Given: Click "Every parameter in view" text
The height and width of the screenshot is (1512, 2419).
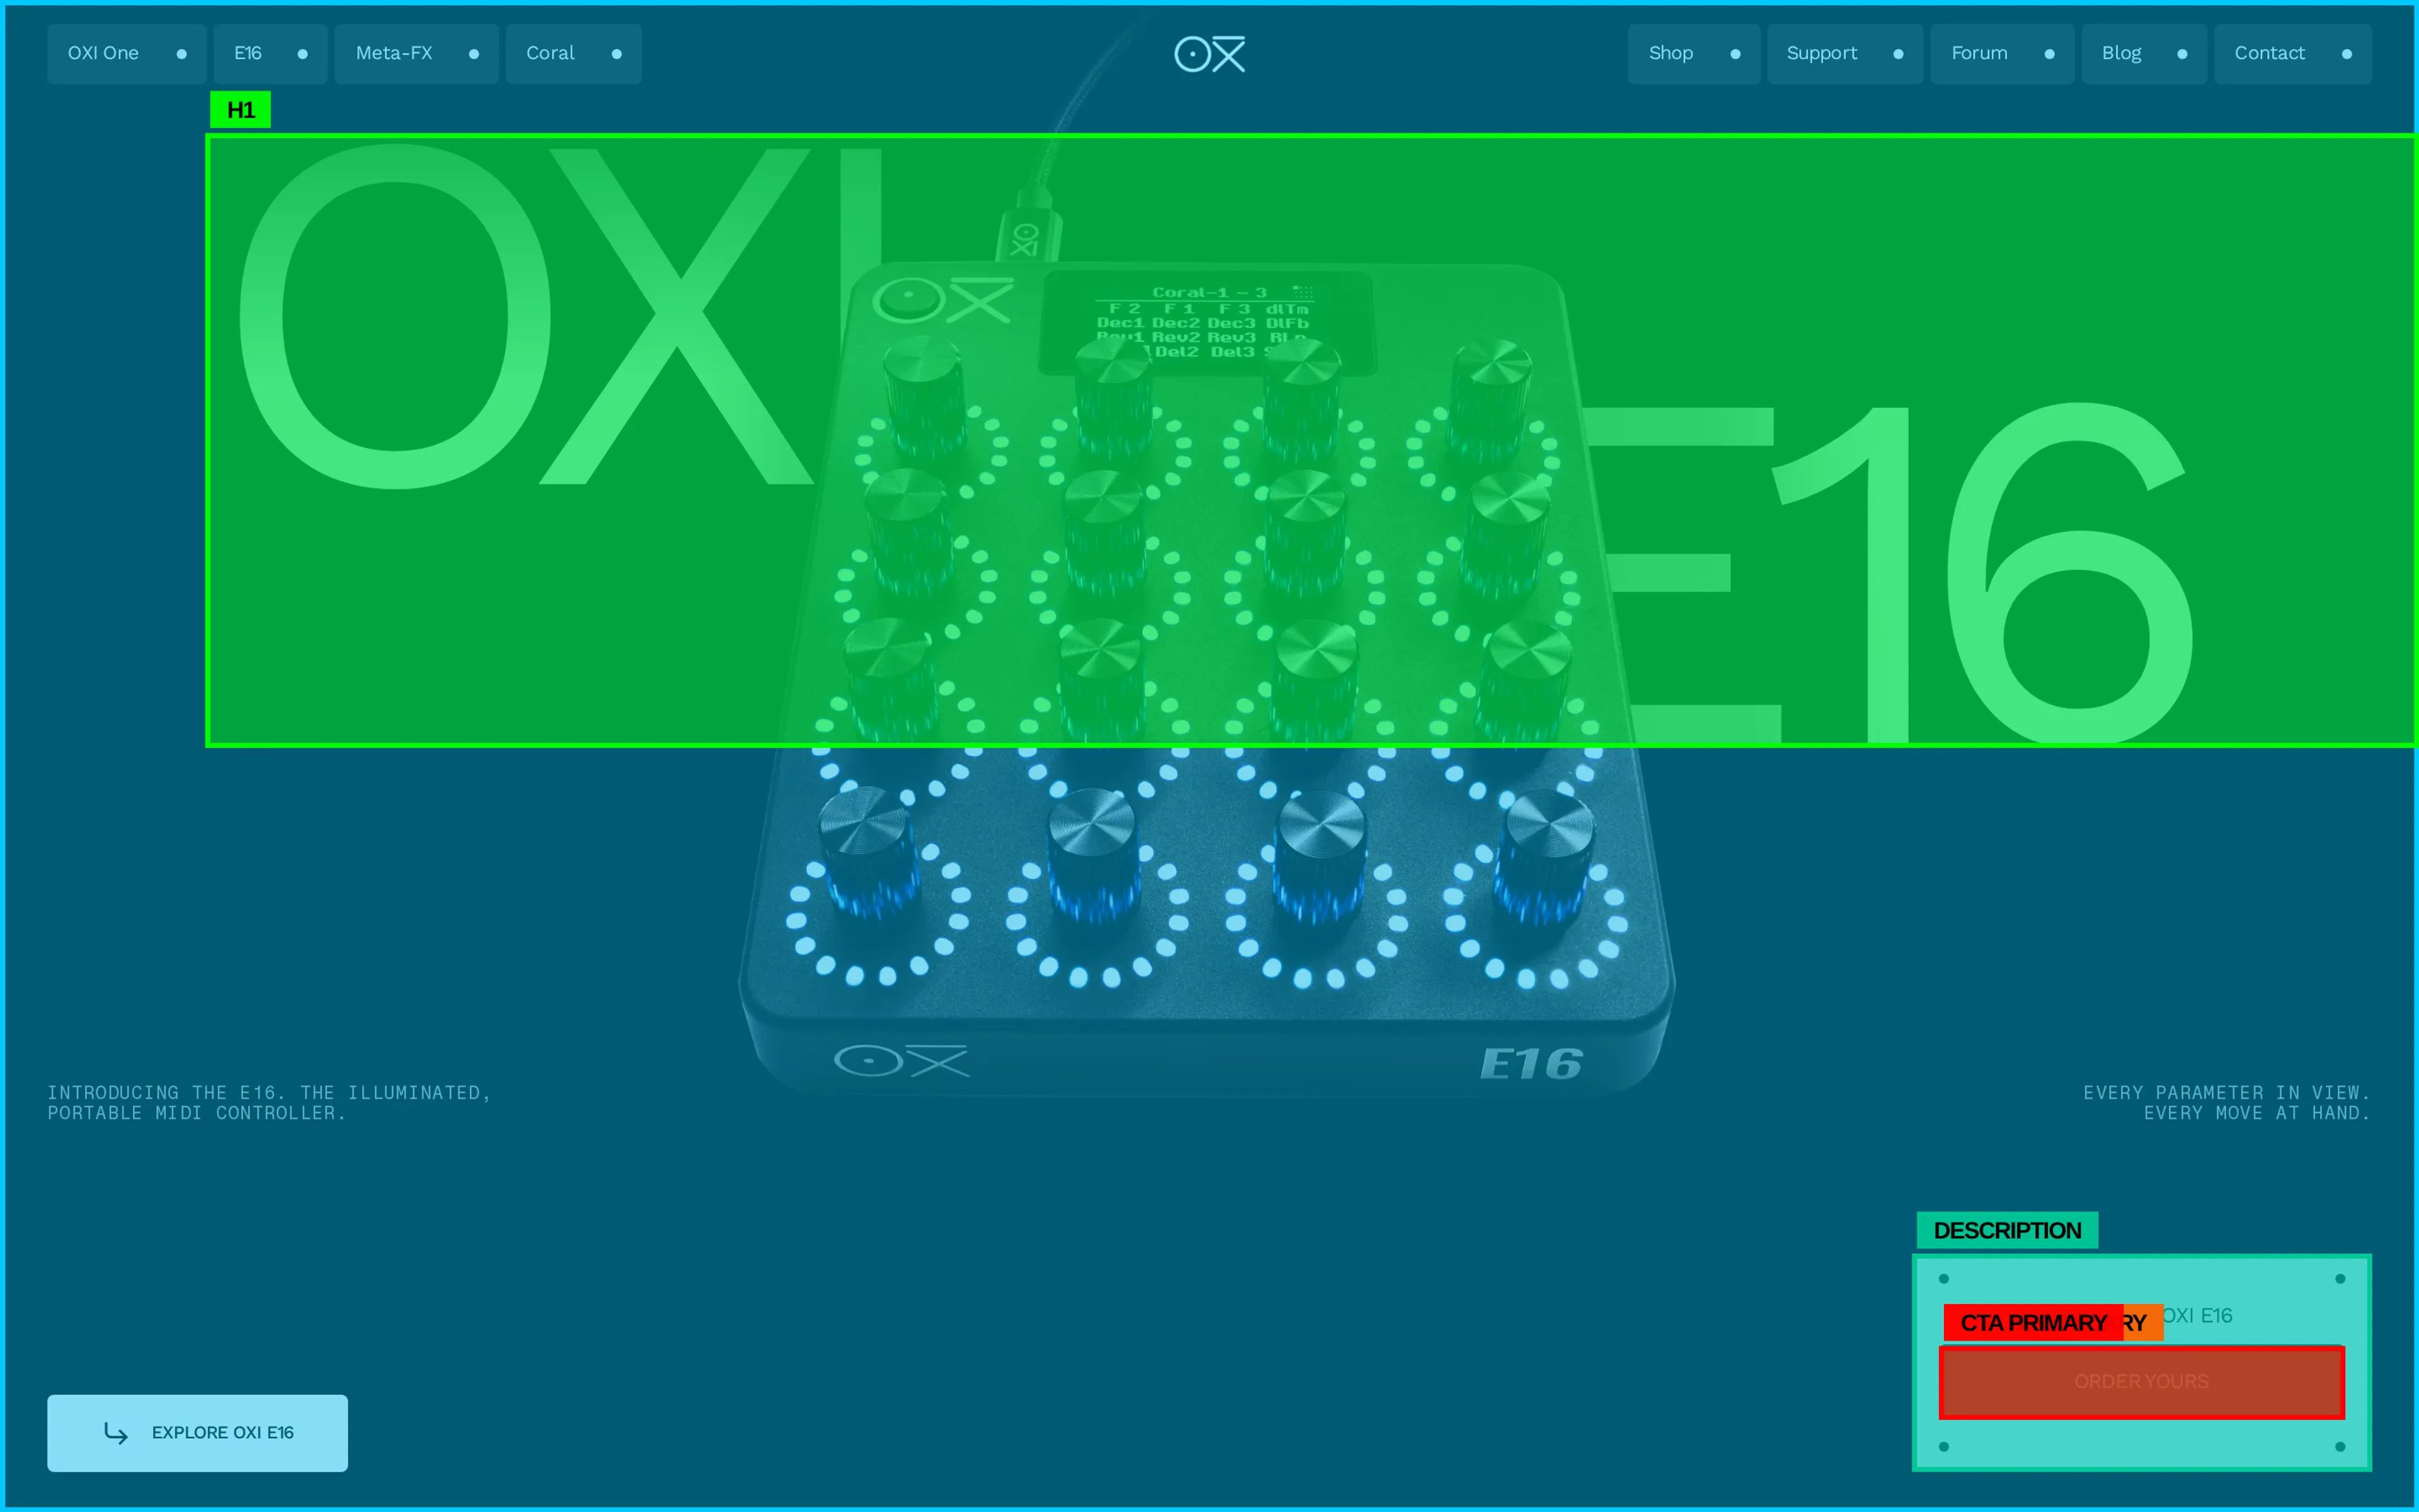Looking at the screenshot, I should 2227,1103.
